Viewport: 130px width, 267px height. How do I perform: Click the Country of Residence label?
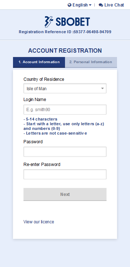pos(44,79)
